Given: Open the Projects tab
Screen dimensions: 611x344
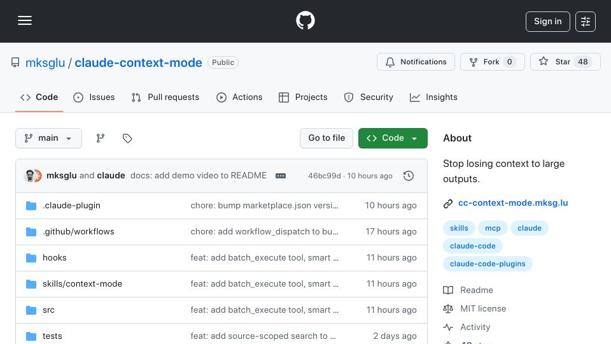Looking at the screenshot, I should pyautogui.click(x=303, y=97).
